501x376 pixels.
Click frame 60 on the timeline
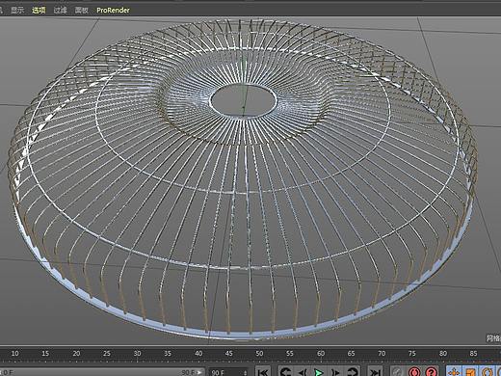point(321,354)
